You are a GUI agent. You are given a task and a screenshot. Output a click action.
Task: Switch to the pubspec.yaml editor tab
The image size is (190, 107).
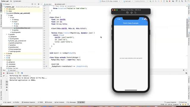coord(61,4)
